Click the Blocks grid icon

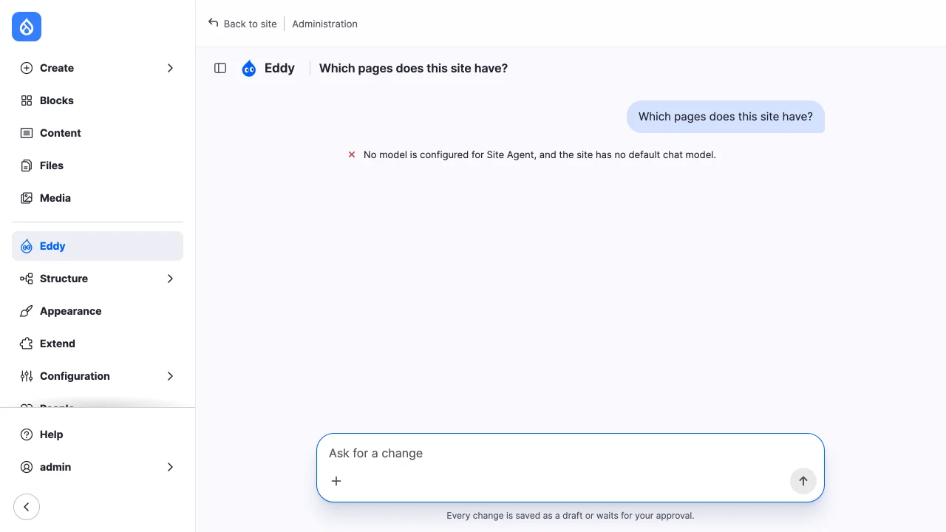[27, 100]
